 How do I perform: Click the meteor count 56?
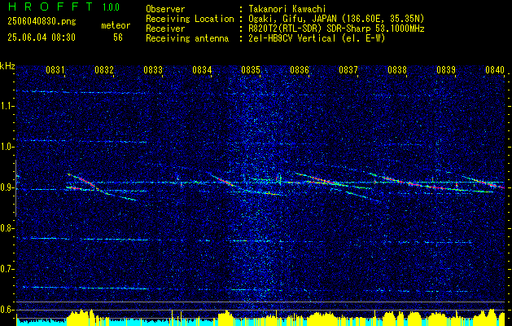click(118, 37)
